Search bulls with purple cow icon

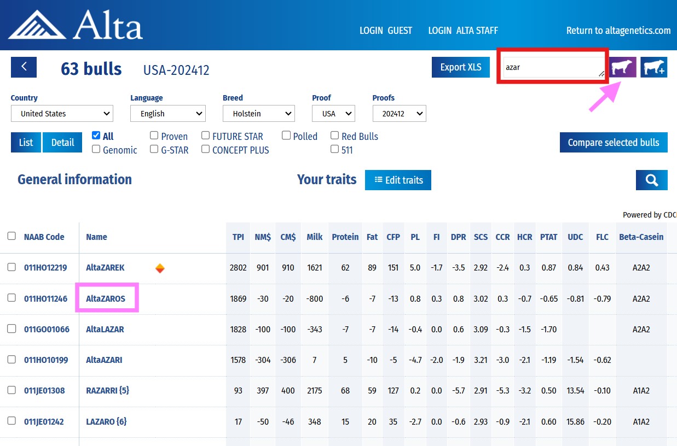623,67
